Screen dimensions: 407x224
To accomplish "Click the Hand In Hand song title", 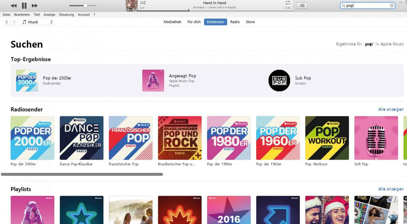I will [x=214, y=3].
